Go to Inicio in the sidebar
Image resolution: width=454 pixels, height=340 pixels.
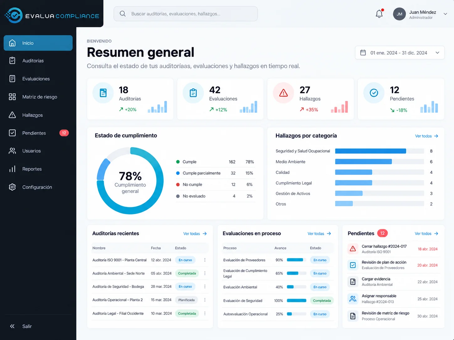coord(38,43)
